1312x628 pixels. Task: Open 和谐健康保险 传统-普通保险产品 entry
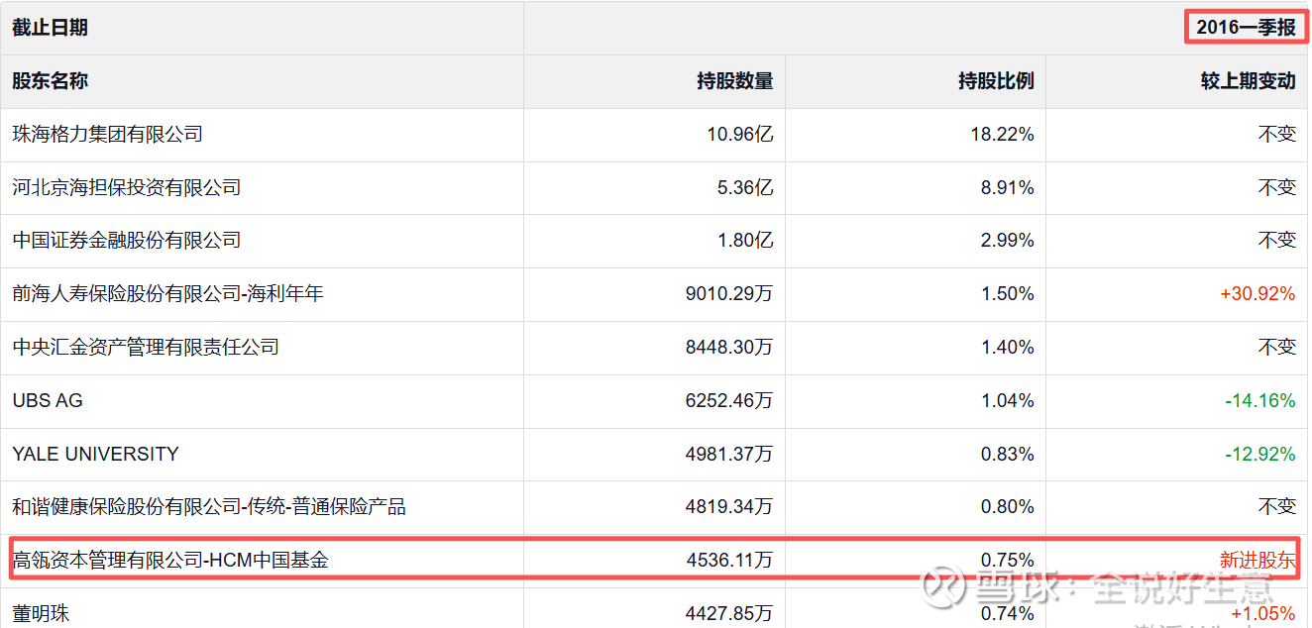click(209, 507)
